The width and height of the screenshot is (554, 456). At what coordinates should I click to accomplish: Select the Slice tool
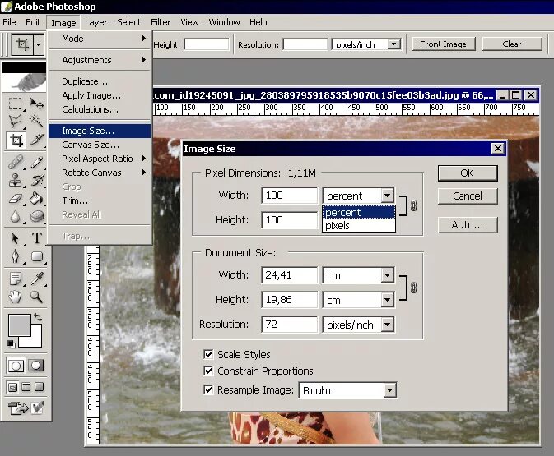pos(36,140)
